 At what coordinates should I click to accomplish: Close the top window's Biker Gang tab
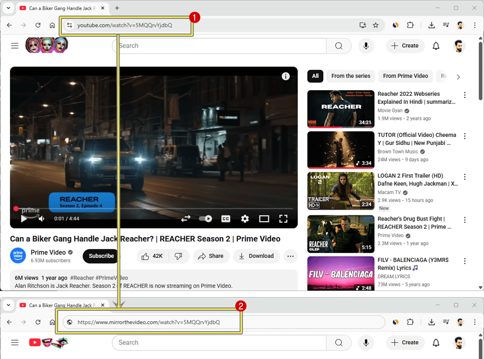pyautogui.click(x=103, y=8)
